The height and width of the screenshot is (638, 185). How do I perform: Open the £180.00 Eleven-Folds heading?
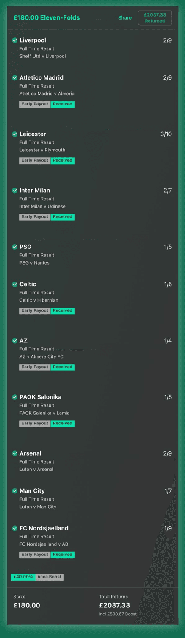coord(47,18)
